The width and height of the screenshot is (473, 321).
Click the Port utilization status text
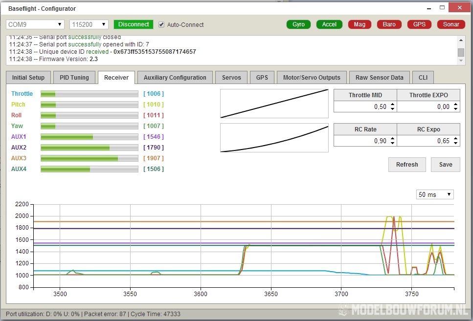point(43,314)
